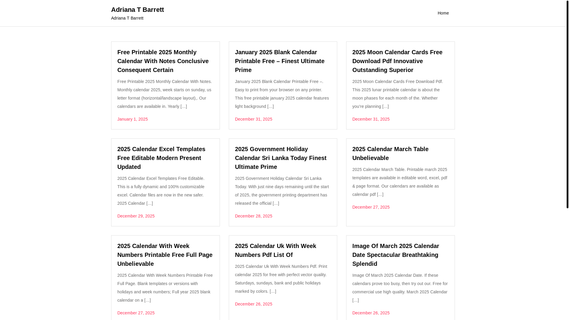
Task: Click excerpt mentioning 'This 2025 lunar printable calendar'
Action: point(400,94)
